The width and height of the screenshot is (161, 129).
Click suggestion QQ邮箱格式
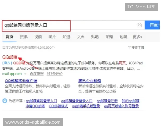tap(58, 106)
